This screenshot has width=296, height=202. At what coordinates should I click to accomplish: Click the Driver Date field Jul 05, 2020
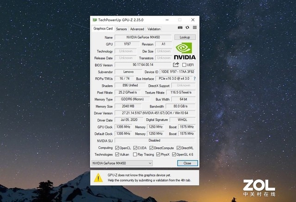point(129,120)
